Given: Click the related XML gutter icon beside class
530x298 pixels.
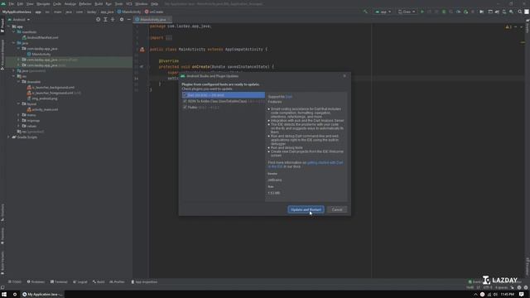Looking at the screenshot, I should [x=142, y=50].
